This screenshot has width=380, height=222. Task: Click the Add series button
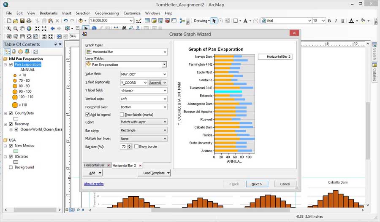click(x=92, y=173)
